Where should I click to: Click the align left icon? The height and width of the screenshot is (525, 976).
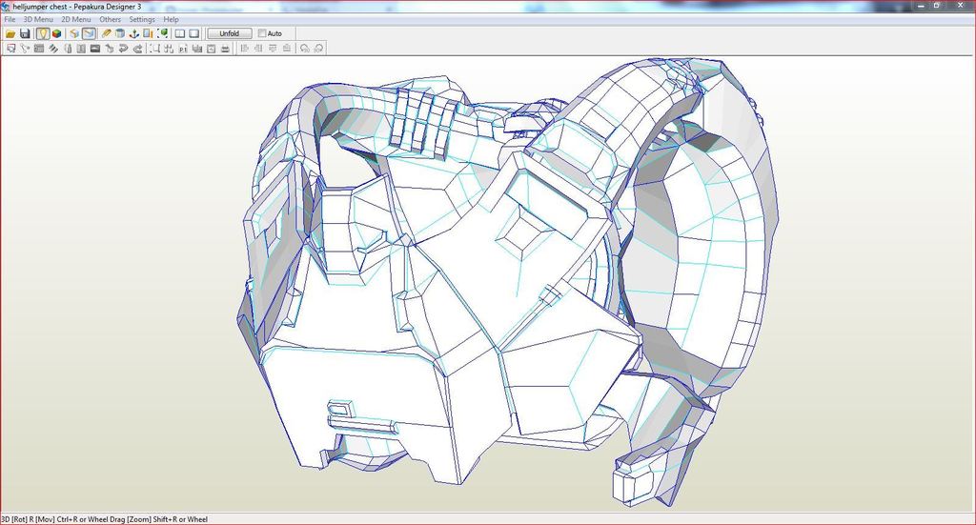[244, 49]
